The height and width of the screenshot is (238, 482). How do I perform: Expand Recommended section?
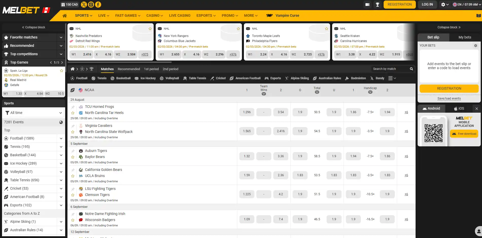tap(61, 46)
